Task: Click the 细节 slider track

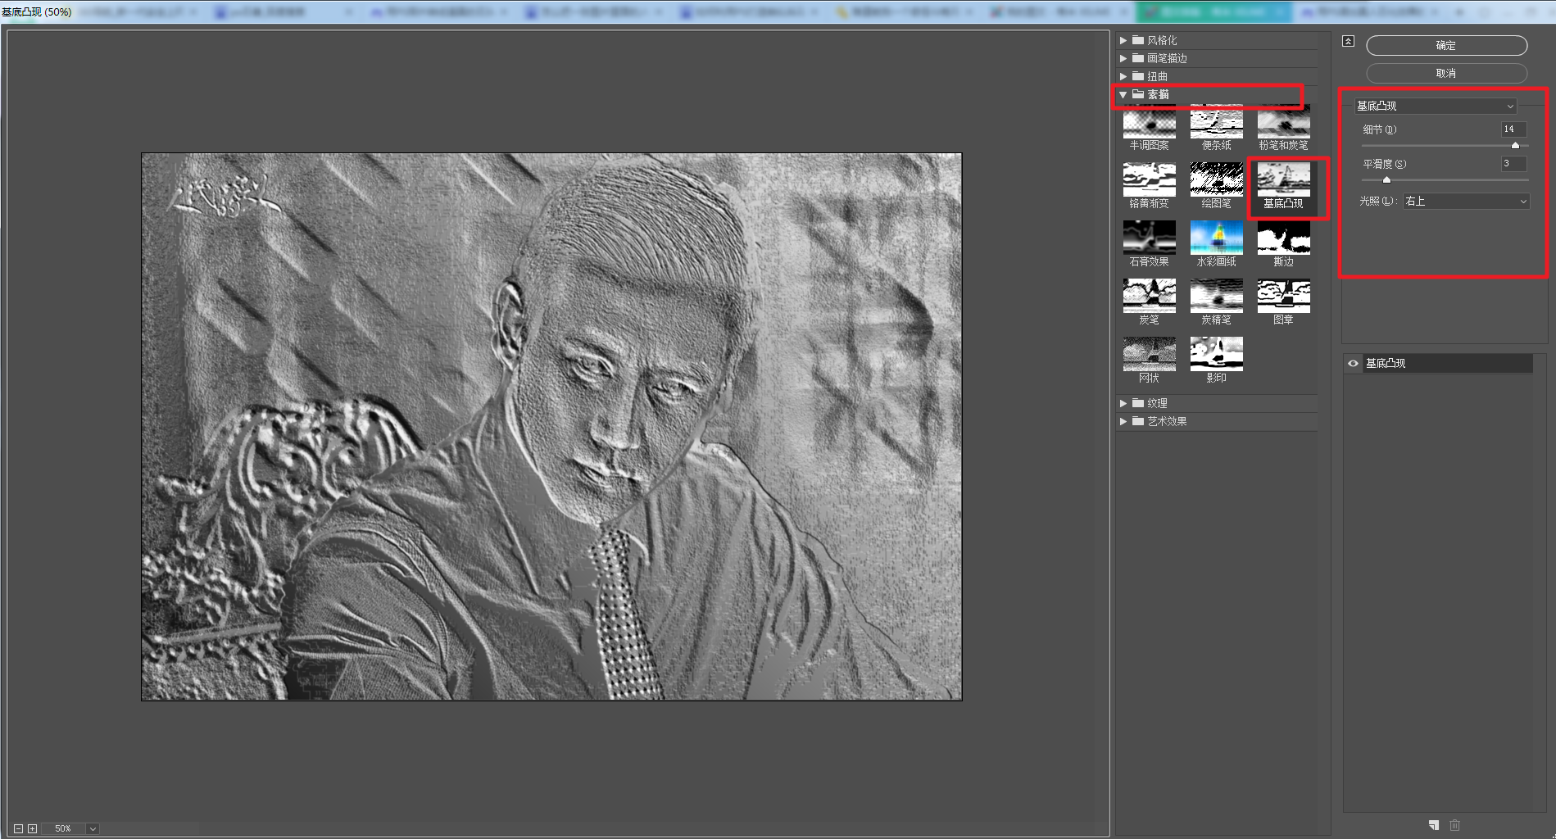Action: point(1445,145)
